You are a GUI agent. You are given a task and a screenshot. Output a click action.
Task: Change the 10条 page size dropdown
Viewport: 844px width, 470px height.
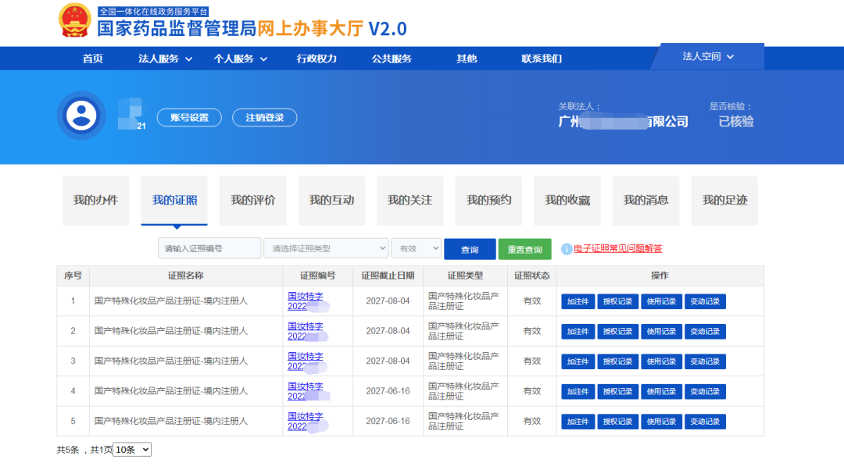click(132, 450)
